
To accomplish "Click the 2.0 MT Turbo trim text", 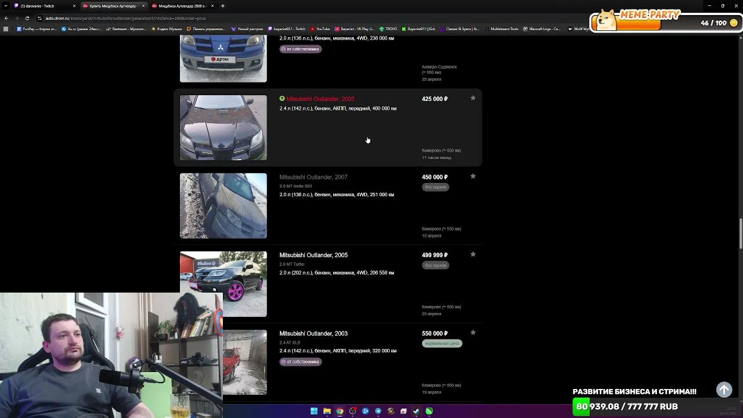I will pos(292,264).
